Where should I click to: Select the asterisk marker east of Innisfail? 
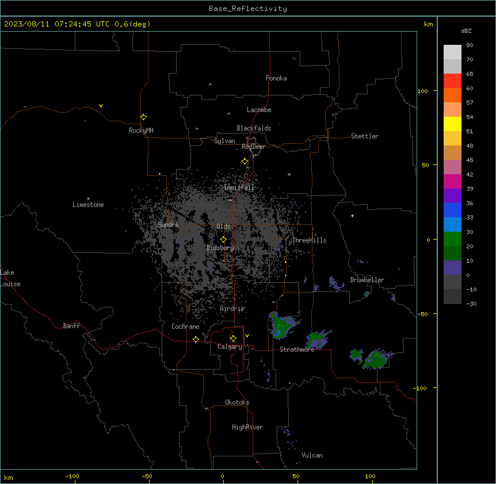(289, 174)
